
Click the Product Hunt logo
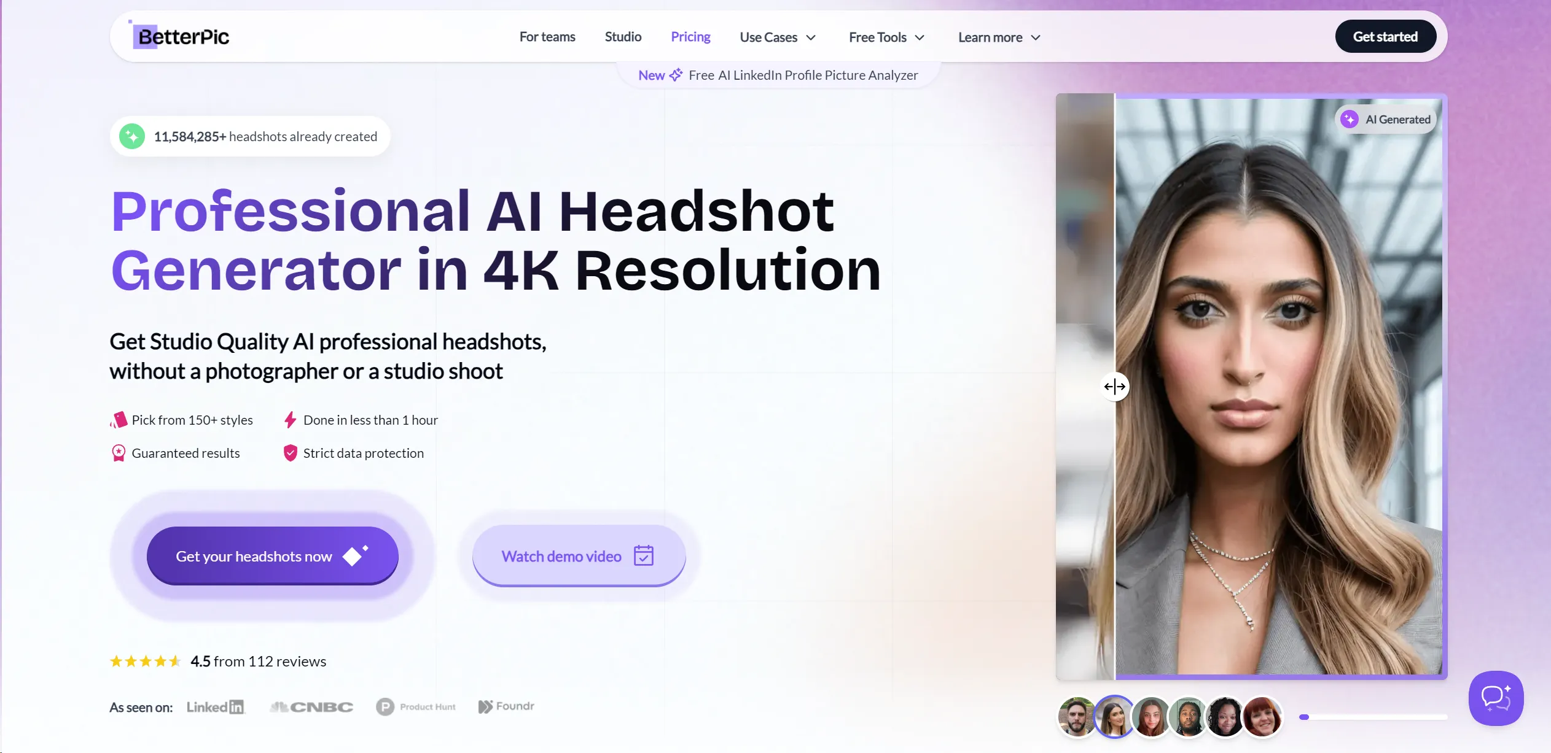click(x=416, y=707)
